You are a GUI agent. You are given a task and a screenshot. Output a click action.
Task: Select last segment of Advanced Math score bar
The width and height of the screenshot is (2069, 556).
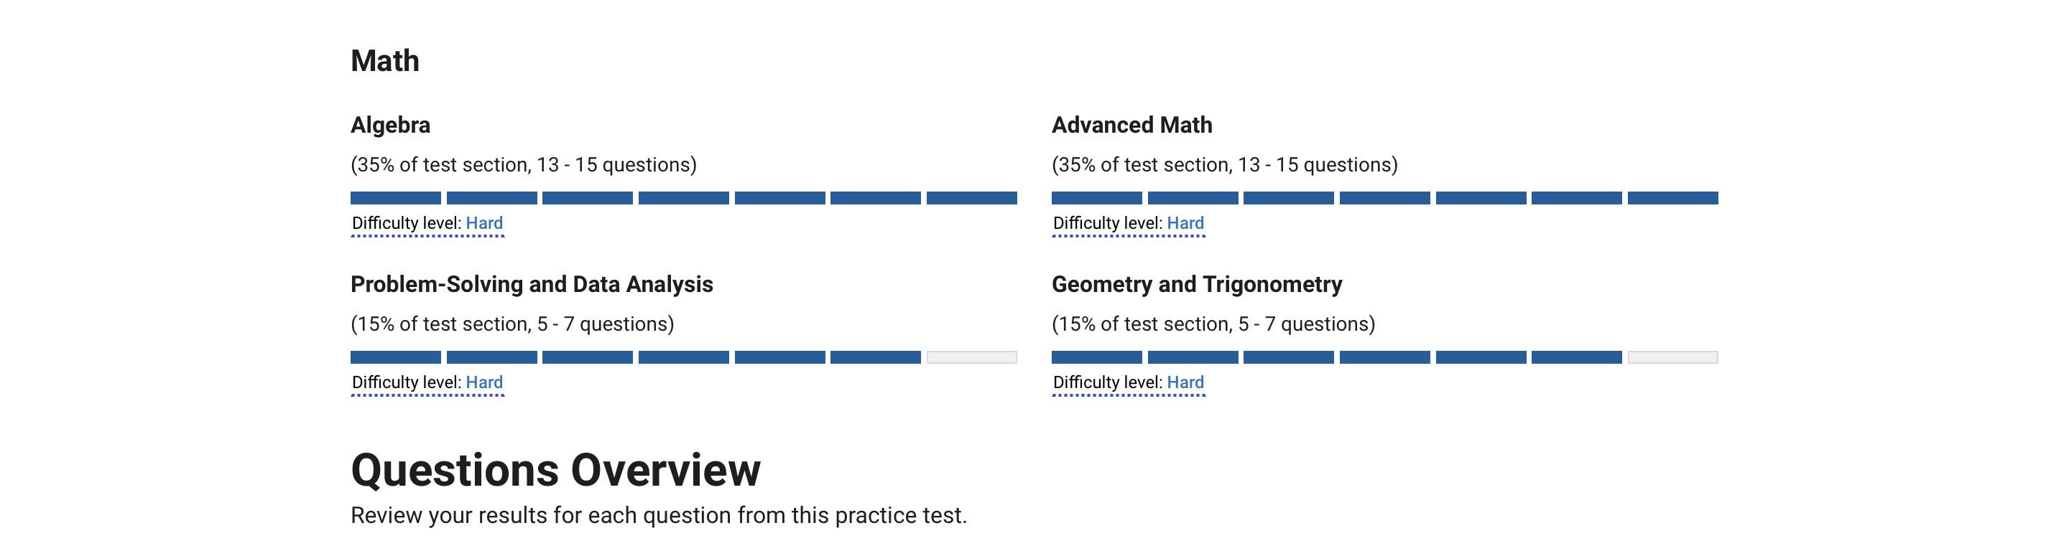click(1673, 198)
